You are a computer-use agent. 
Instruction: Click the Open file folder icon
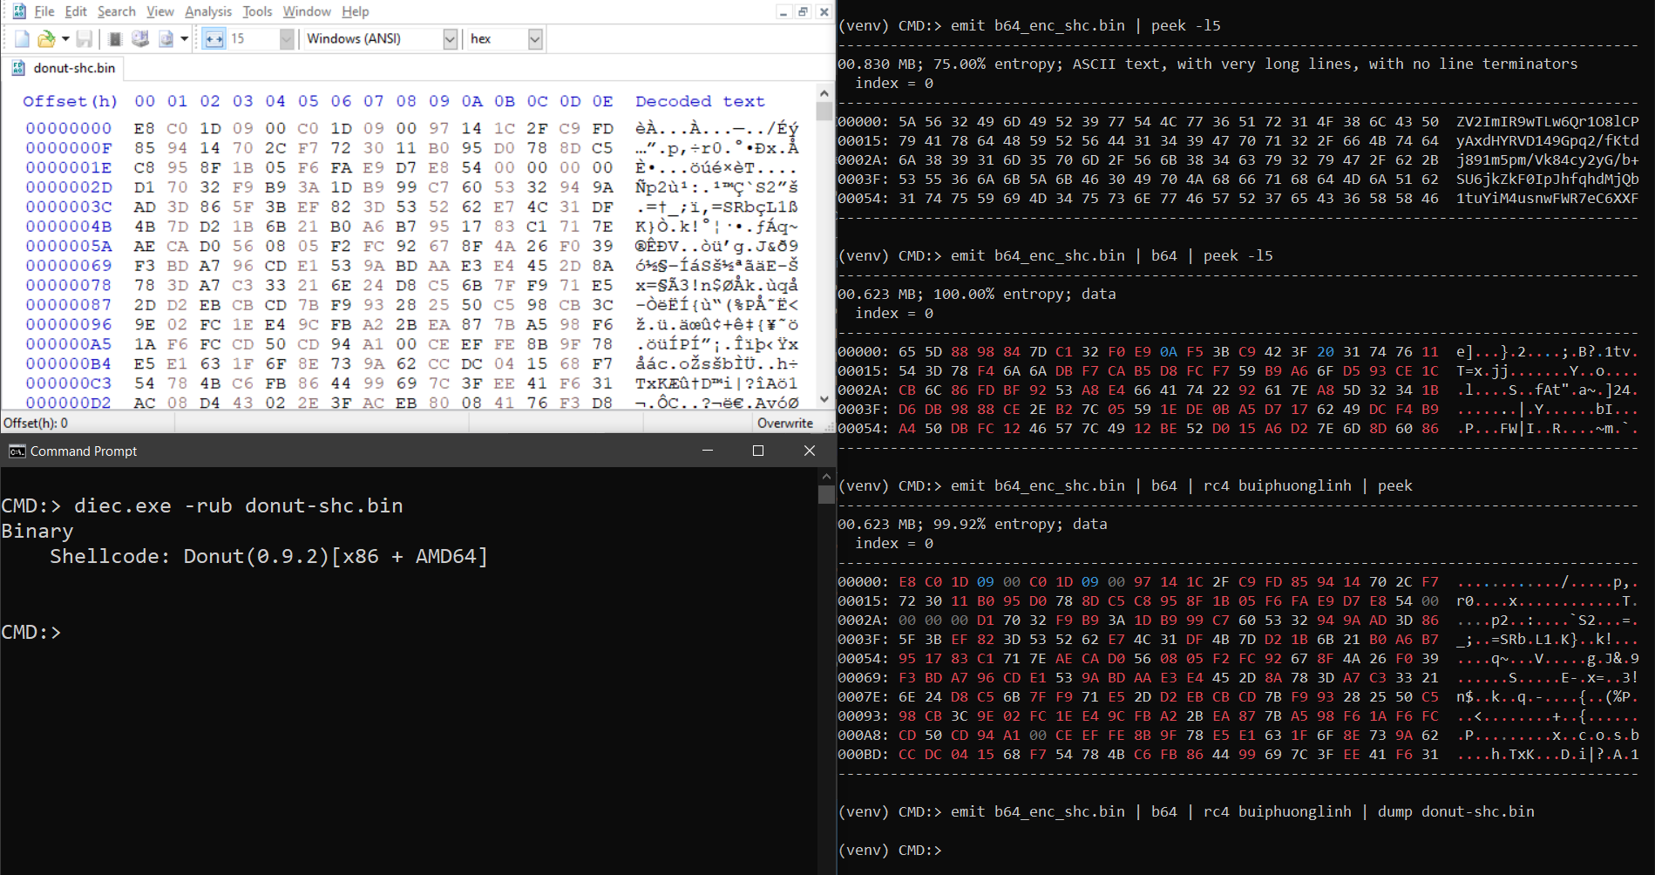46,38
